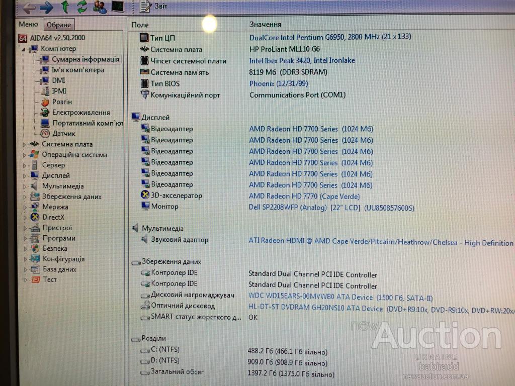Click the Refresh toolbar icon
Screen dimensions: 515x386
[82, 7]
